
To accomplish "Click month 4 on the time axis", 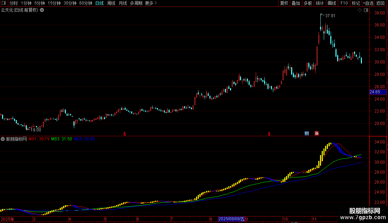I will pos(70,219).
